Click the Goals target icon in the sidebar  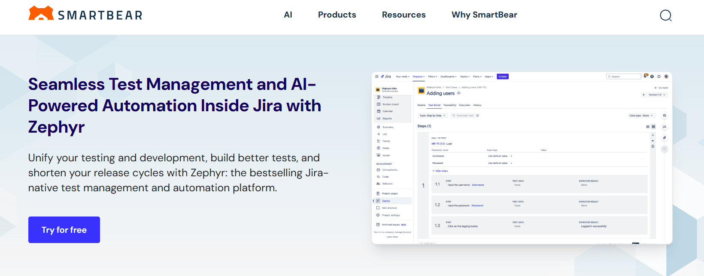(x=378, y=148)
